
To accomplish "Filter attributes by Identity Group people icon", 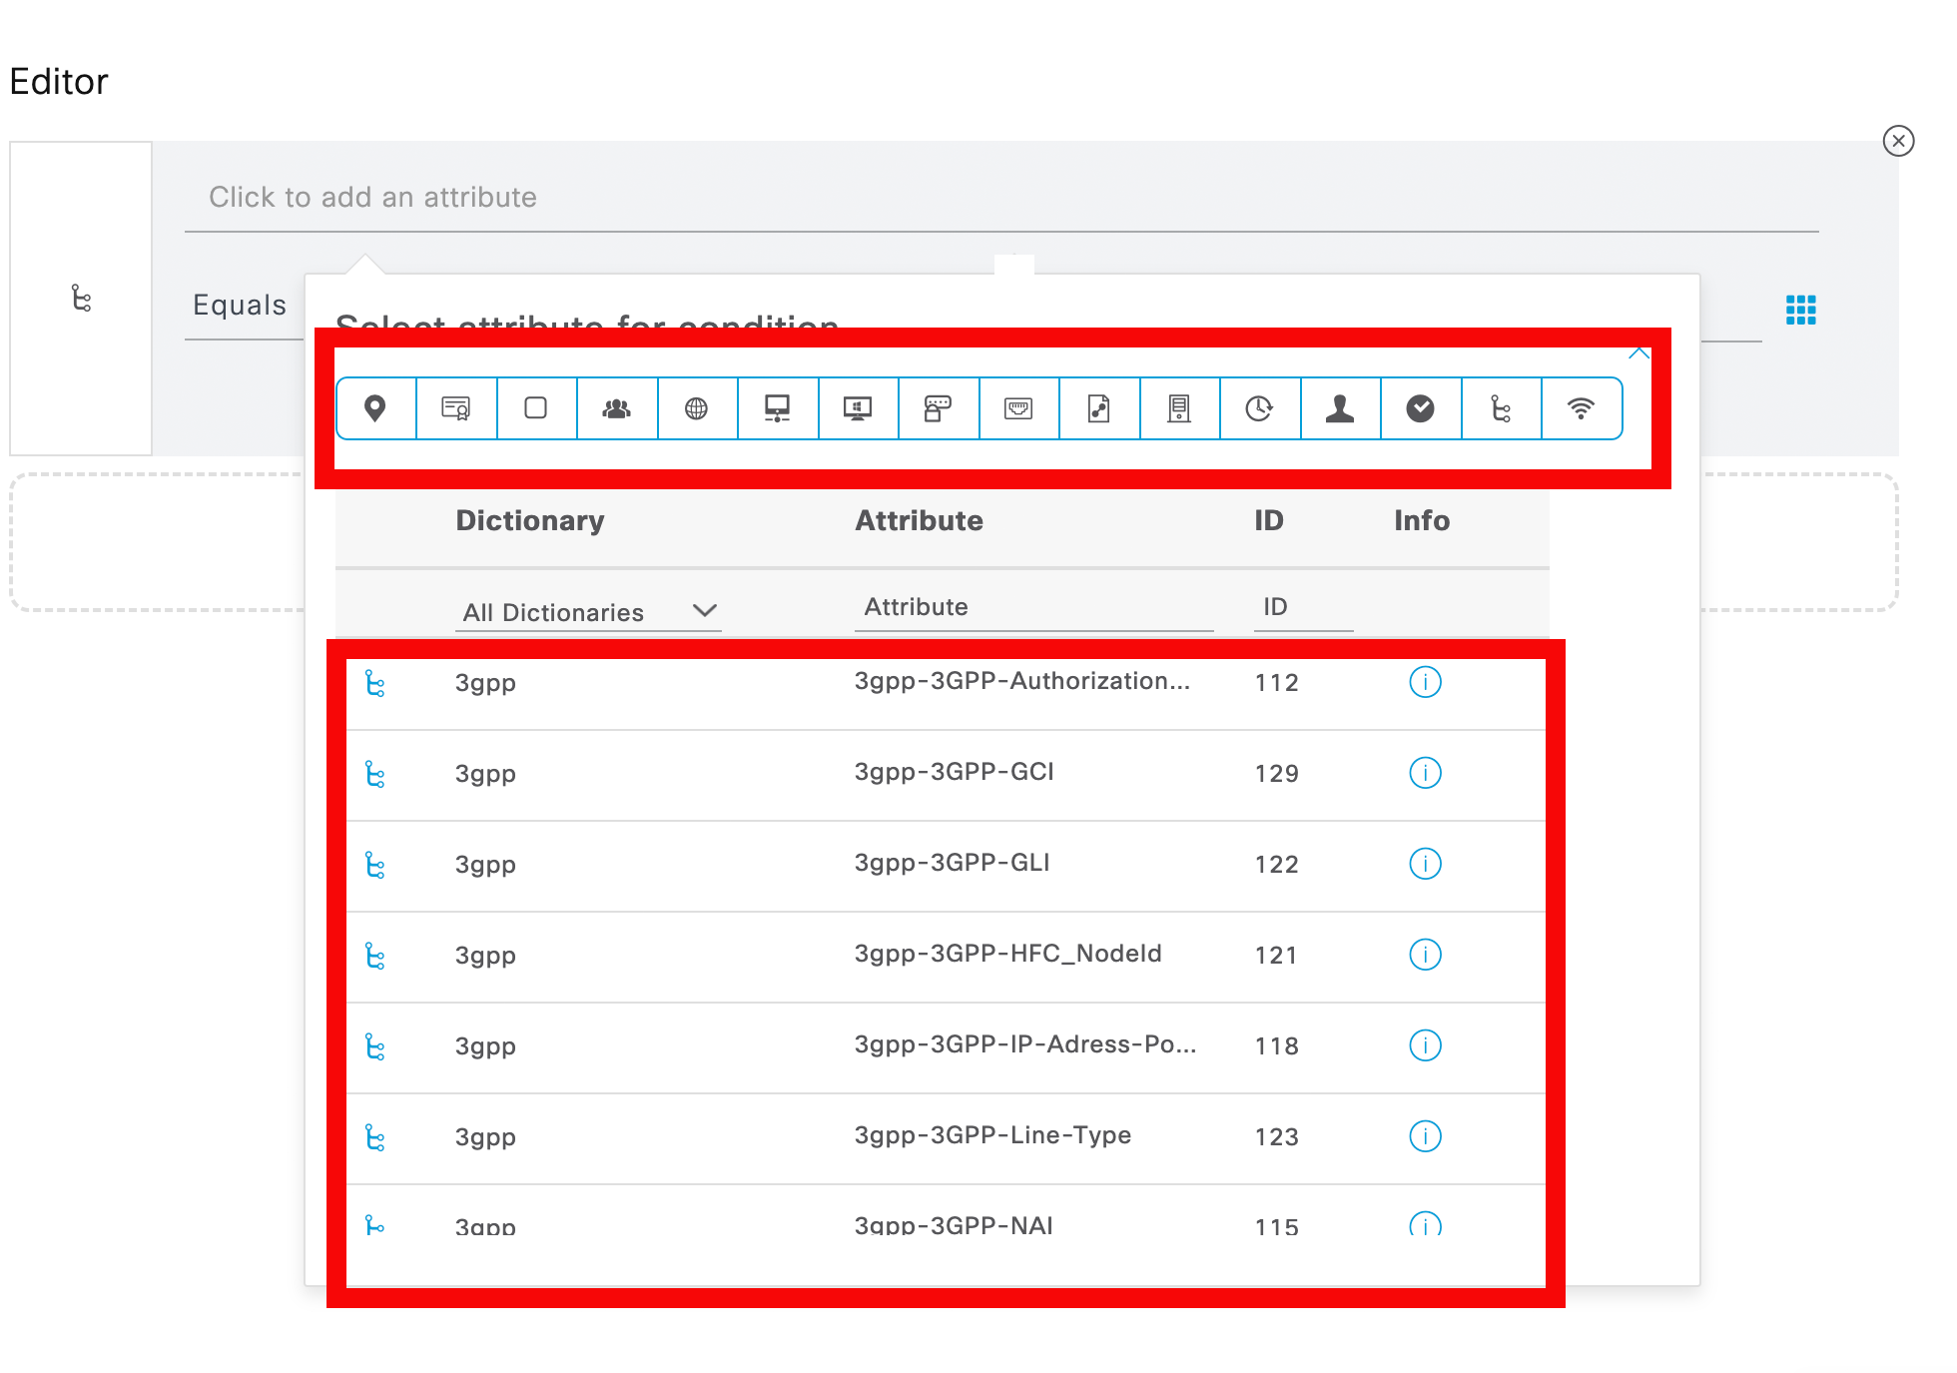I will [617, 408].
